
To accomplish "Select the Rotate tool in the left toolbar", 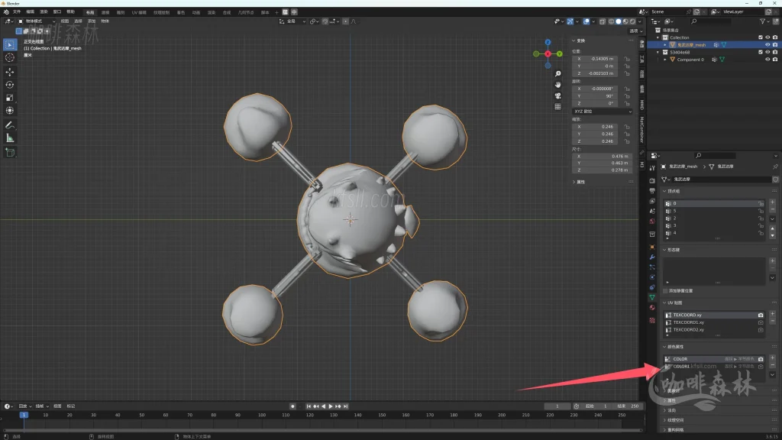I will click(x=10, y=85).
